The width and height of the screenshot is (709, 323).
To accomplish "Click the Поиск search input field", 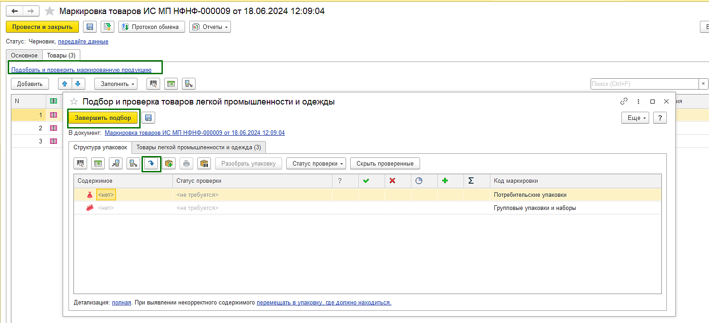I will pos(645,84).
